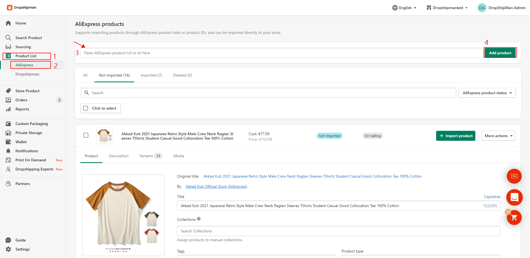Screen dimensions: 530x258
Task: Click the Collections help question icon
Action: [x=199, y=219]
